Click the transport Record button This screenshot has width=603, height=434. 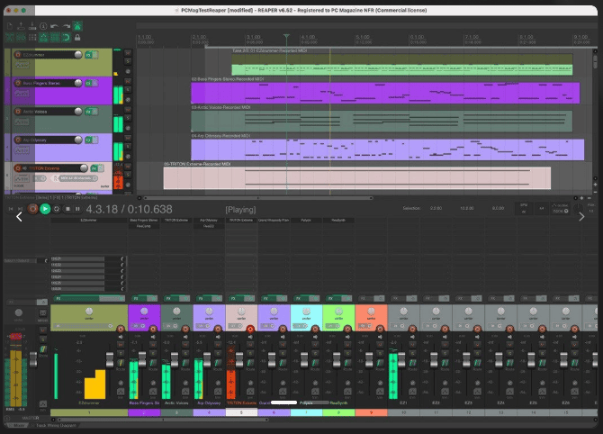pos(32,209)
